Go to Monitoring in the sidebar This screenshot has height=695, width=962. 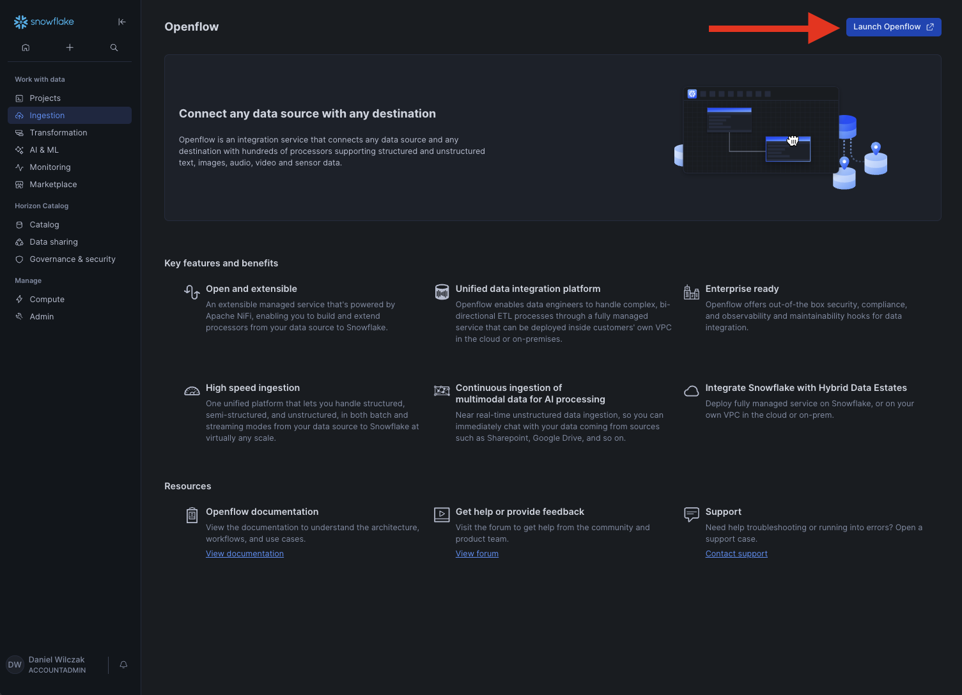(x=50, y=167)
